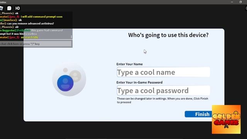
Task: Click 'Enter Your Name' label
Action: (x=130, y=64)
